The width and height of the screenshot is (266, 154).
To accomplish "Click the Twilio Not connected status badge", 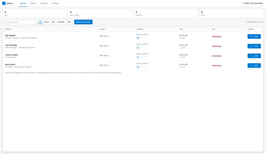I will (252, 3).
